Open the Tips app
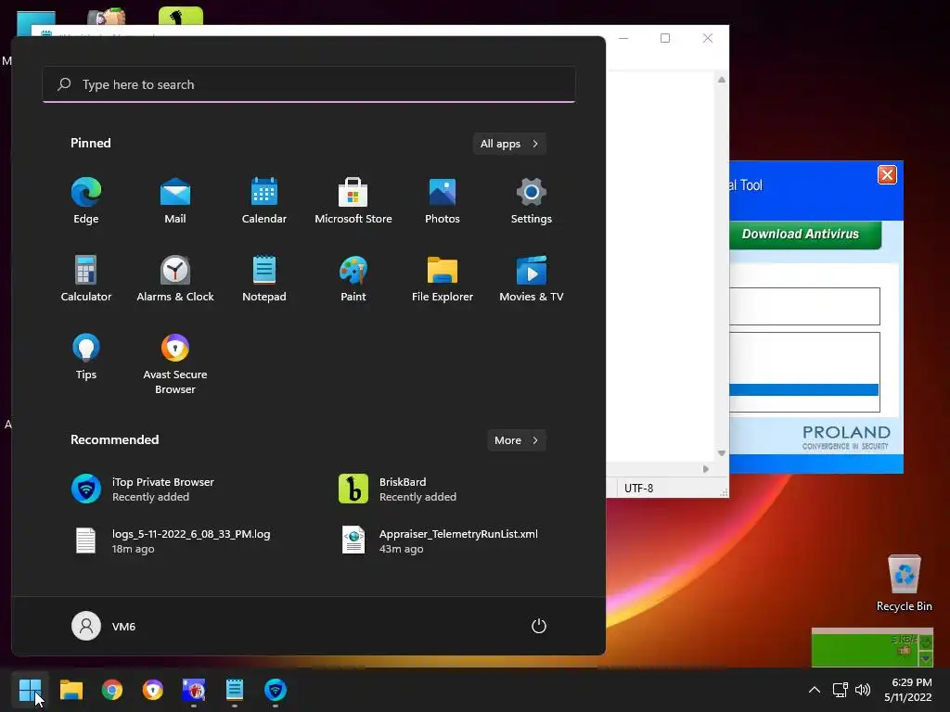The height and width of the screenshot is (712, 950). point(86,357)
